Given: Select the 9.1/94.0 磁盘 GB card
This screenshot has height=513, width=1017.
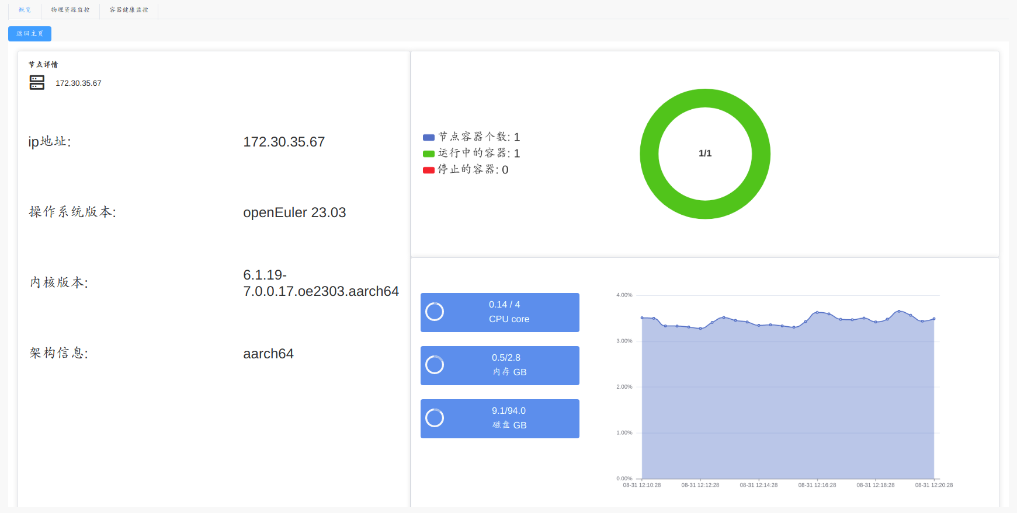Looking at the screenshot, I should coord(500,418).
